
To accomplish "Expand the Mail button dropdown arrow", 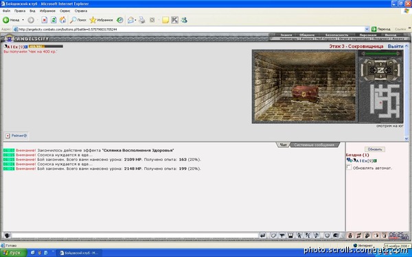I will coord(135,20).
